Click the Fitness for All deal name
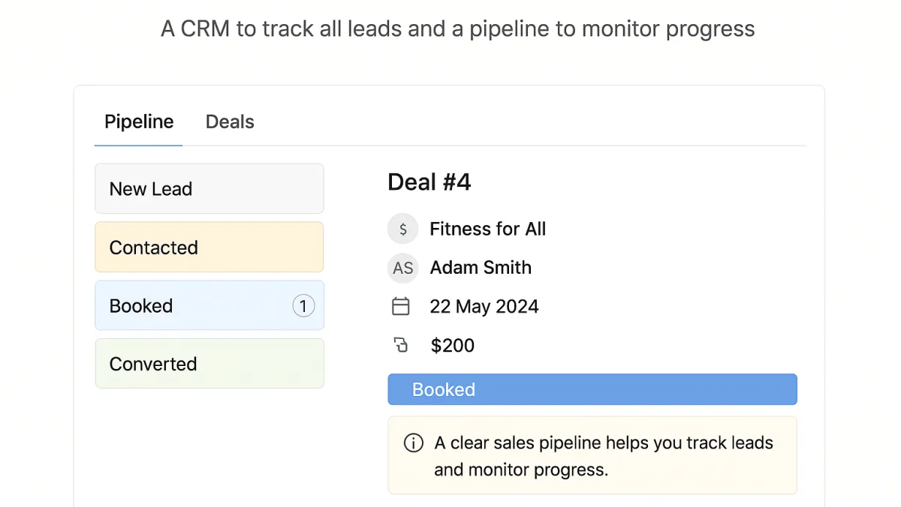The width and height of the screenshot is (901, 507). 488,229
